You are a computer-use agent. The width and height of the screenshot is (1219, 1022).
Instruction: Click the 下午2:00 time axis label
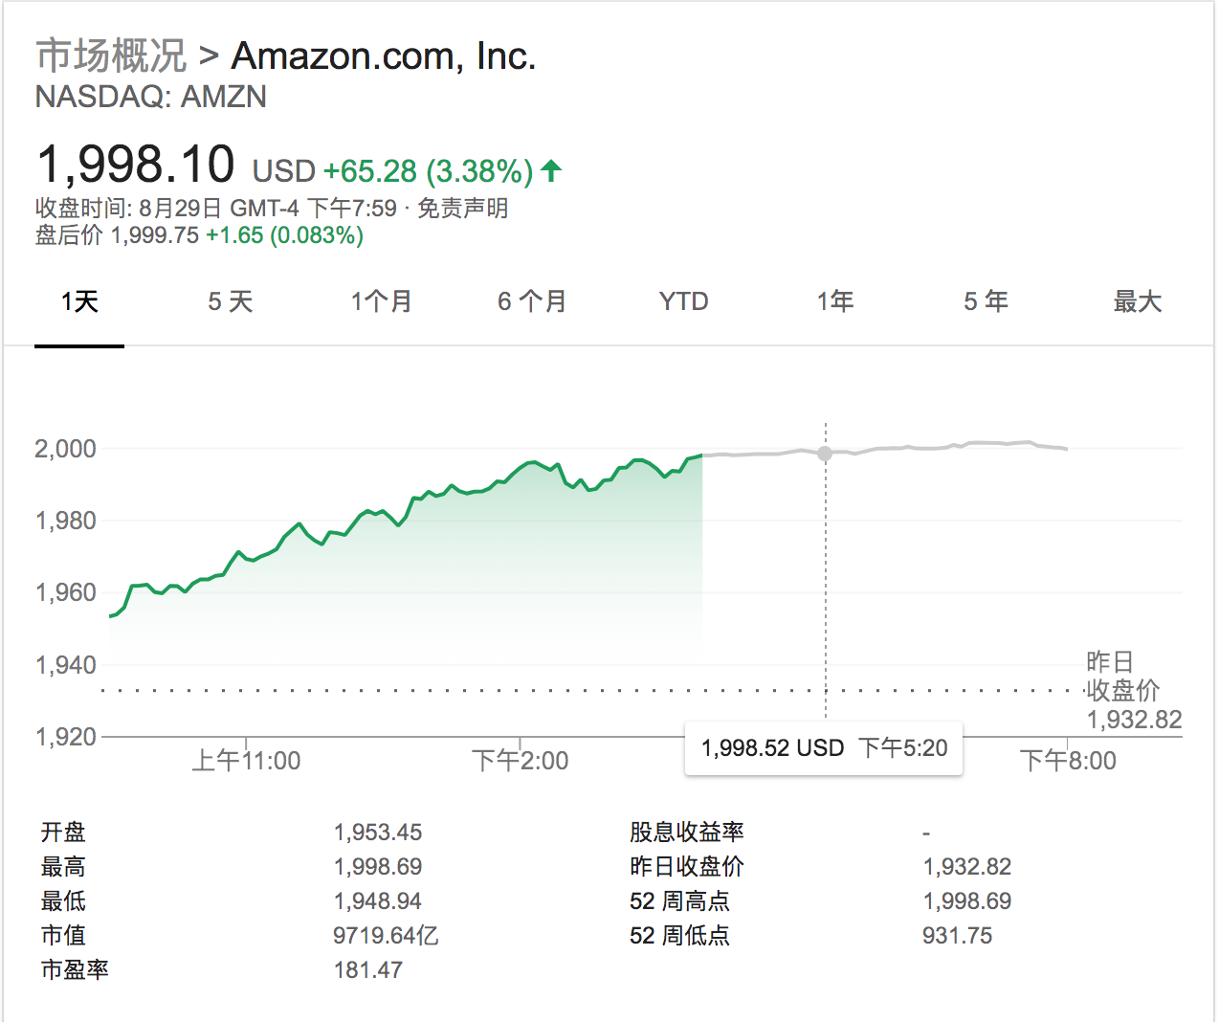click(521, 761)
